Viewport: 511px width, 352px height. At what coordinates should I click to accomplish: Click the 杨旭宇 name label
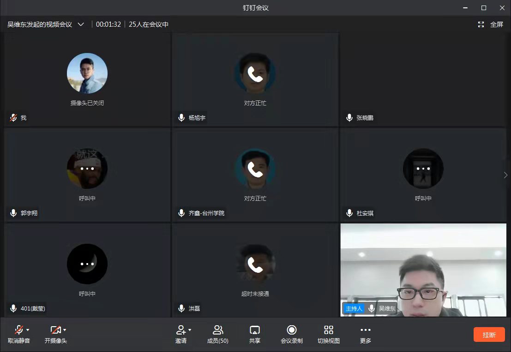[x=197, y=118]
